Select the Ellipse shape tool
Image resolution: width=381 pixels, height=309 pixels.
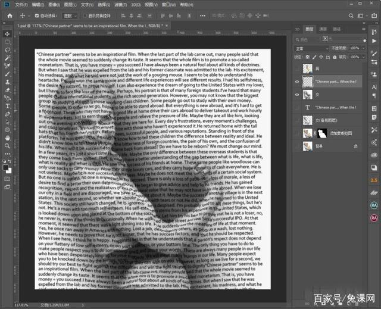click(7, 130)
